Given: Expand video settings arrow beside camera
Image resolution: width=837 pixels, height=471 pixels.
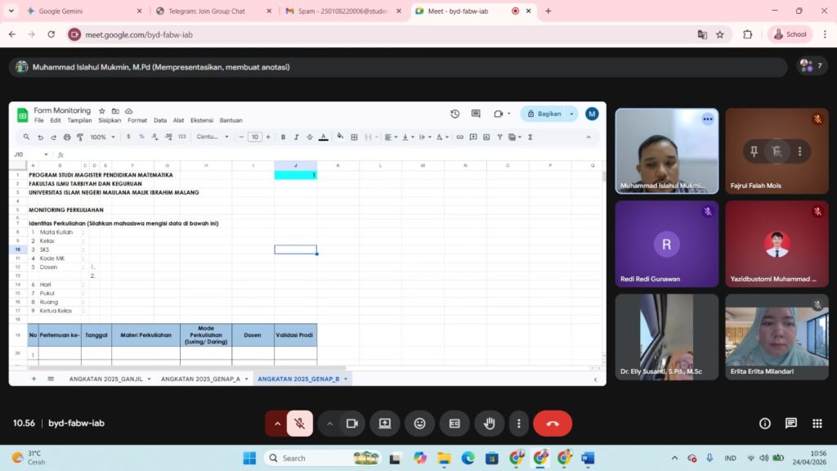Looking at the screenshot, I should tap(330, 424).
